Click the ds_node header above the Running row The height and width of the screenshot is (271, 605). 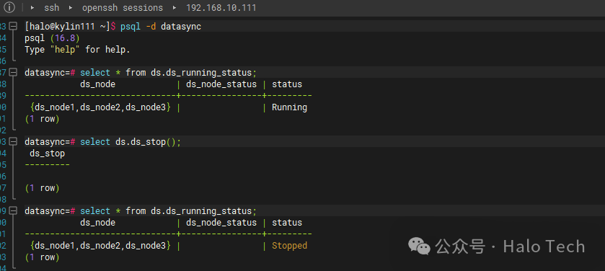(97, 84)
